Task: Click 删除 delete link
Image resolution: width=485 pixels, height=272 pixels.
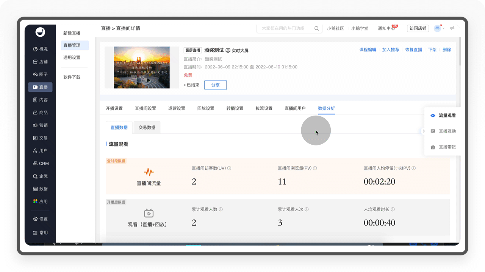Action: [447, 49]
